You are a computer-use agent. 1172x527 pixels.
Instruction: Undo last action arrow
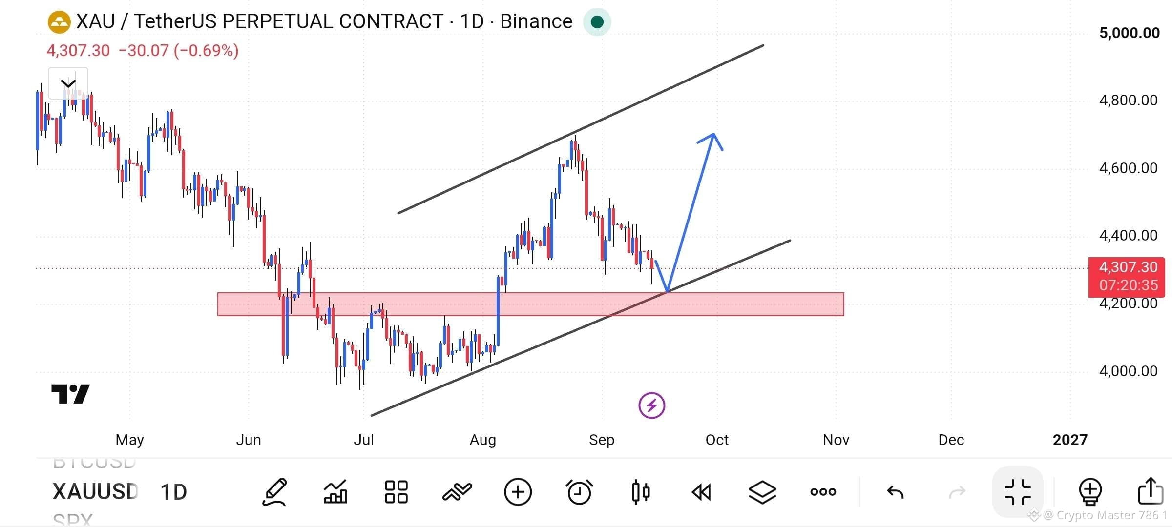pos(895,492)
